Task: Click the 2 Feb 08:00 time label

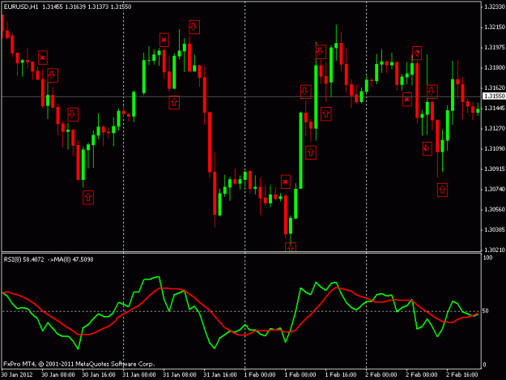Action: click(422, 374)
